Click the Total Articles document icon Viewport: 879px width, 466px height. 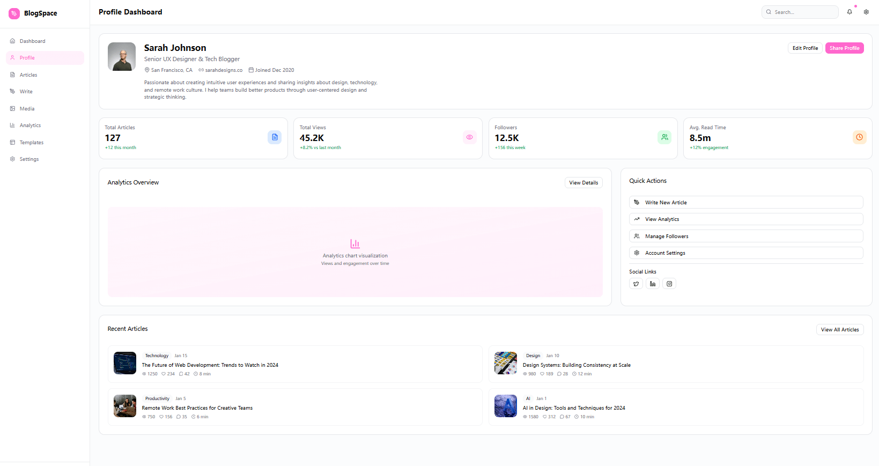[x=275, y=137]
